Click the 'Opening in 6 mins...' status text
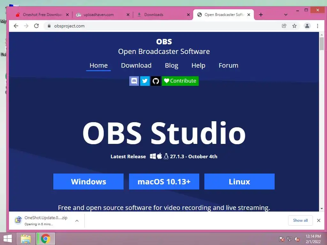This screenshot has height=245, width=327. coord(39,224)
